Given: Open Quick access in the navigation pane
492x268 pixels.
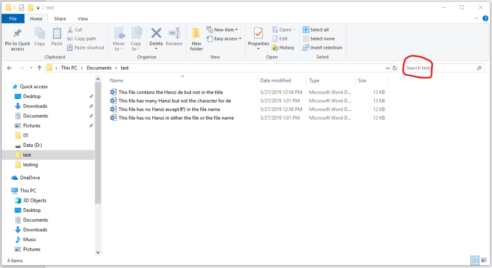Looking at the screenshot, I should pyautogui.click(x=34, y=86).
